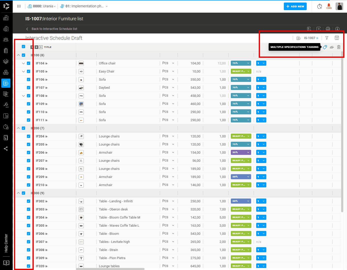Toggle the select-all checkbox in the header row
This screenshot has width=347, height=270.
(x=23, y=47)
